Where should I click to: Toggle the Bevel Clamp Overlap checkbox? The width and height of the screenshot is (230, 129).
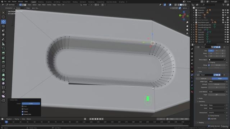209,116
